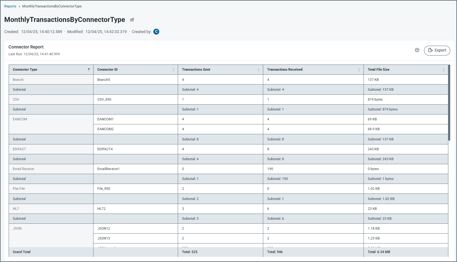Image resolution: width=457 pixels, height=262 pixels.
Task: Click the Created by user avatar
Action: click(x=156, y=32)
